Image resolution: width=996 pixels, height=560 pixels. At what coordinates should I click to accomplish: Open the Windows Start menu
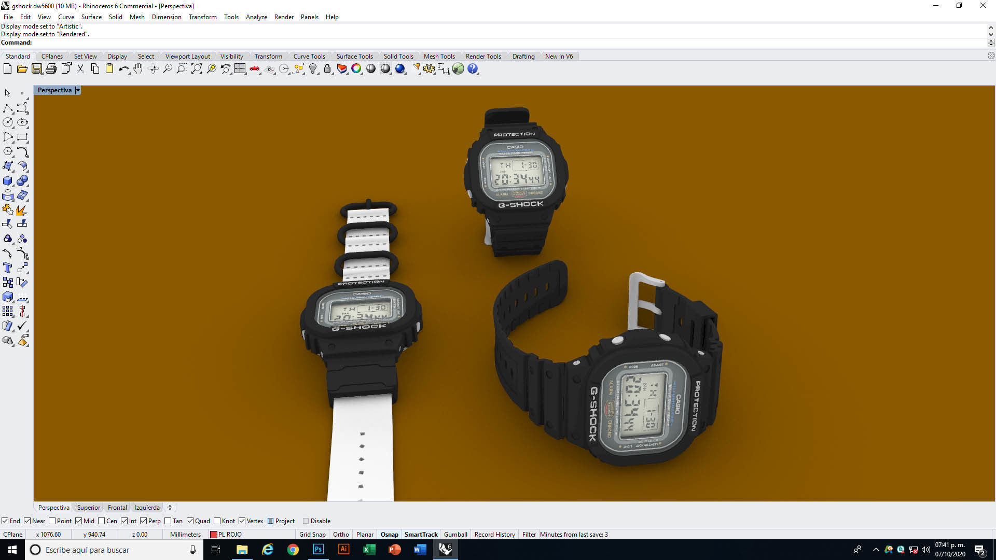coord(12,550)
